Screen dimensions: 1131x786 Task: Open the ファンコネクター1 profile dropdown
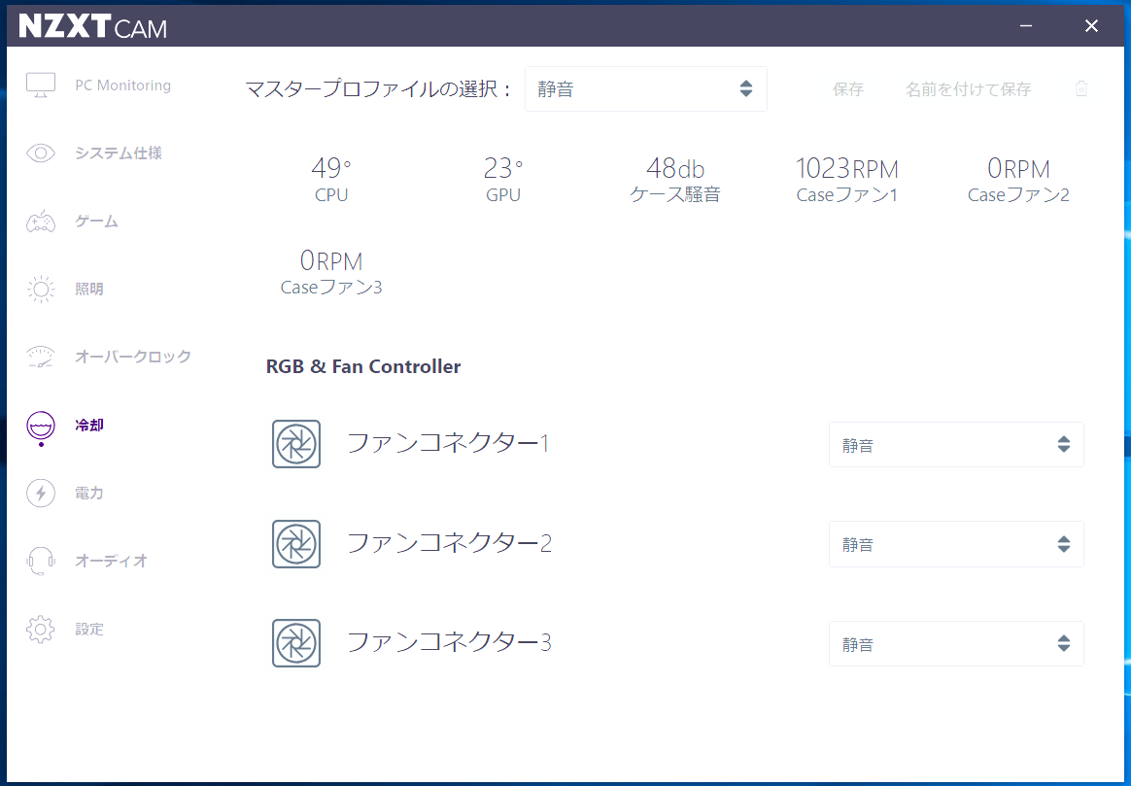pyautogui.click(x=956, y=444)
